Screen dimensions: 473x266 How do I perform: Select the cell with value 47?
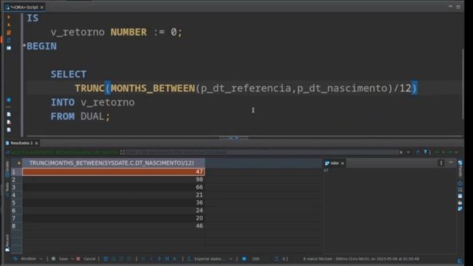click(x=113, y=171)
